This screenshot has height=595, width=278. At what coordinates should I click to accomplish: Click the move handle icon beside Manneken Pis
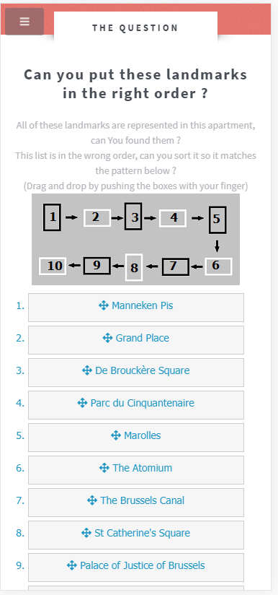pyautogui.click(x=104, y=305)
